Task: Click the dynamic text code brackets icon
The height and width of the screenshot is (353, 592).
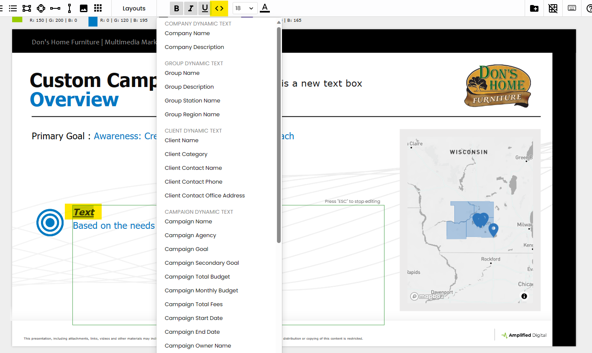Action: click(219, 8)
